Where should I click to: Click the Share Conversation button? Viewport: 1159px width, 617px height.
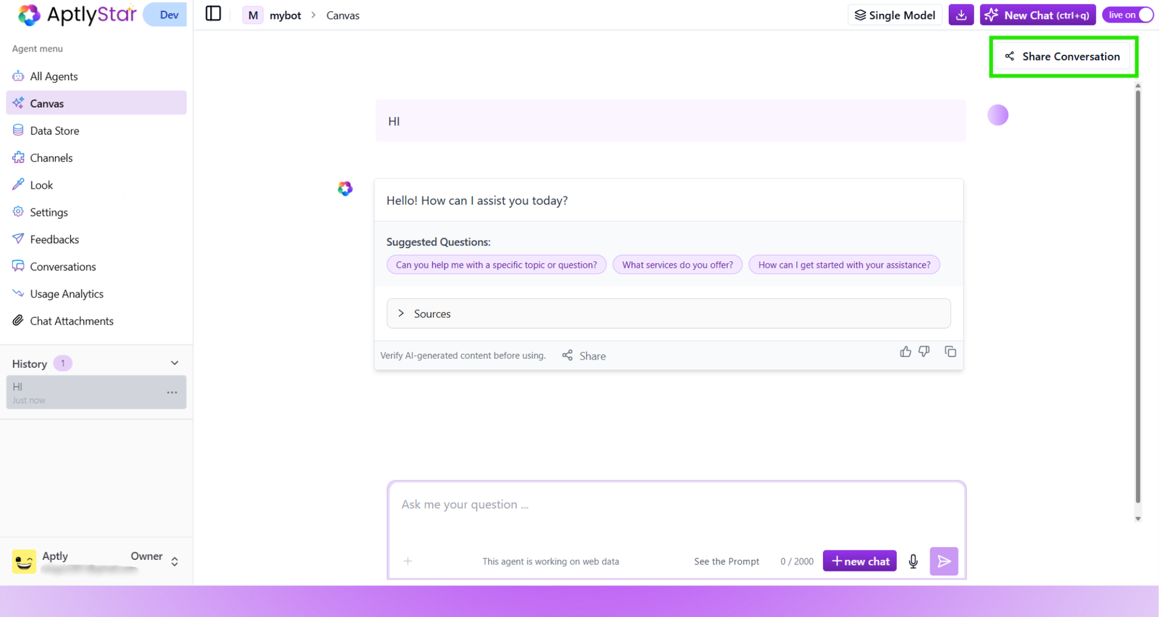[x=1063, y=56]
